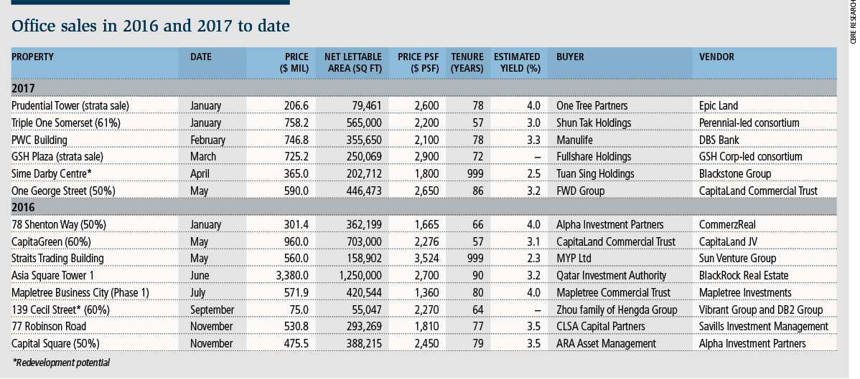This screenshot has width=860, height=379.
Task: Click tenure value 86
Action: [x=477, y=191]
